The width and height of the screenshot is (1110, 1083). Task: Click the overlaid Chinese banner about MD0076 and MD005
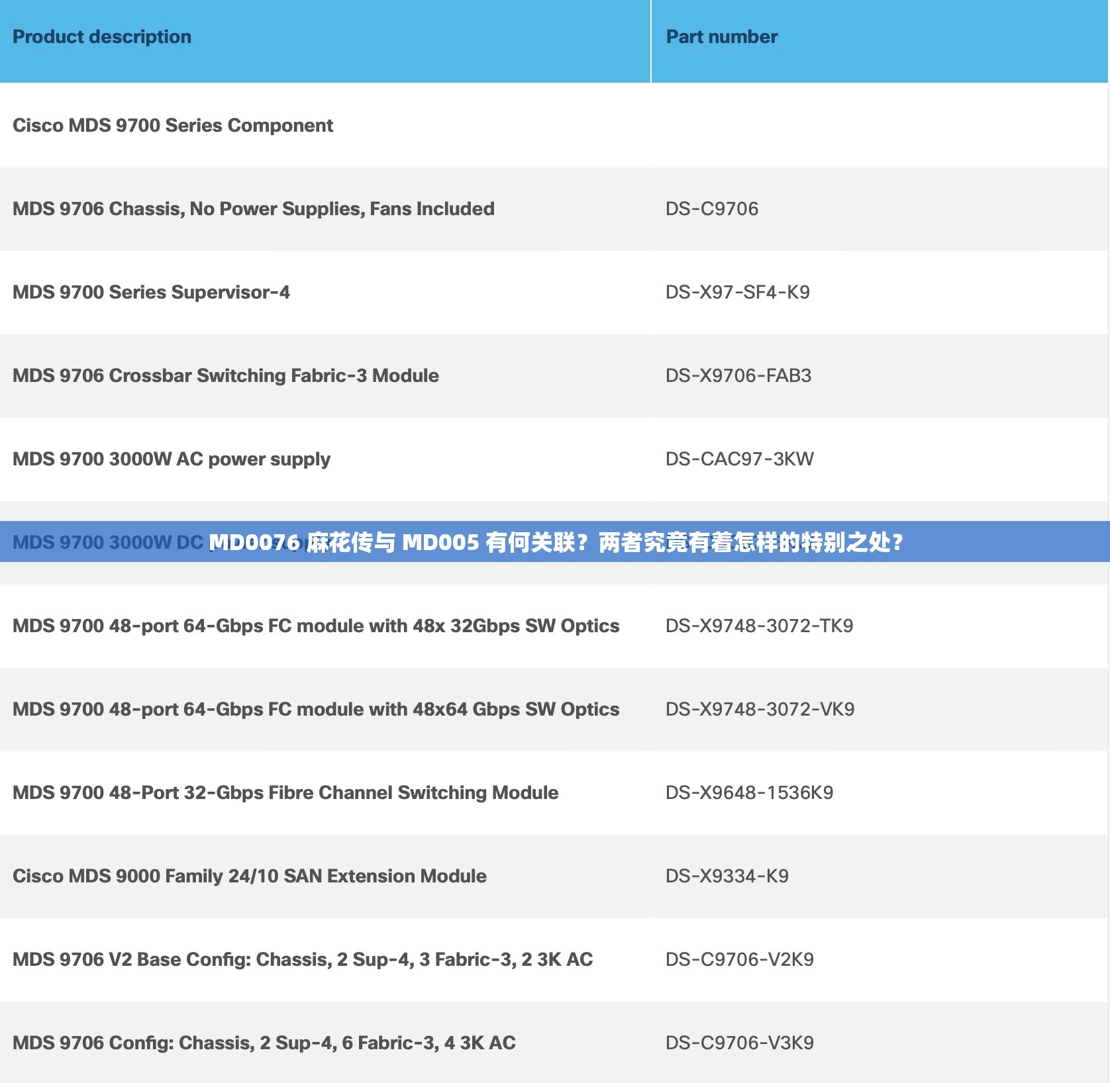(x=555, y=542)
